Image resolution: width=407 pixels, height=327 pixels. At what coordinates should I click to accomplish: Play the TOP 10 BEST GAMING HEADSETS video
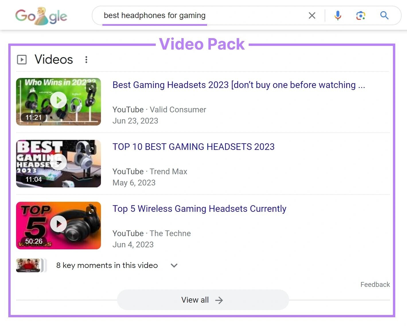coord(59,162)
